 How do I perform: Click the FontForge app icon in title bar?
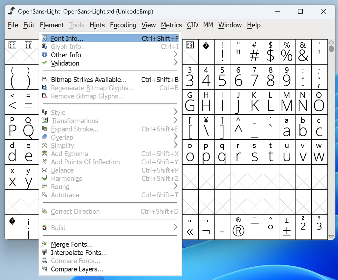12,12
